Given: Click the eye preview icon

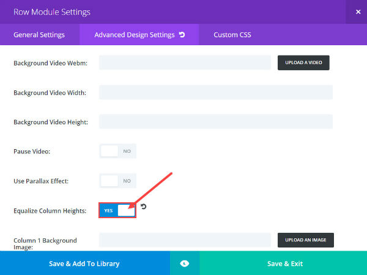Looking at the screenshot, I should click(185, 263).
